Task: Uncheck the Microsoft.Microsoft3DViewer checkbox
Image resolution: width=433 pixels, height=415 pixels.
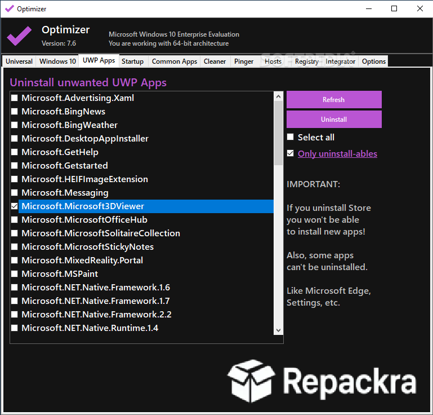Action: [15, 206]
